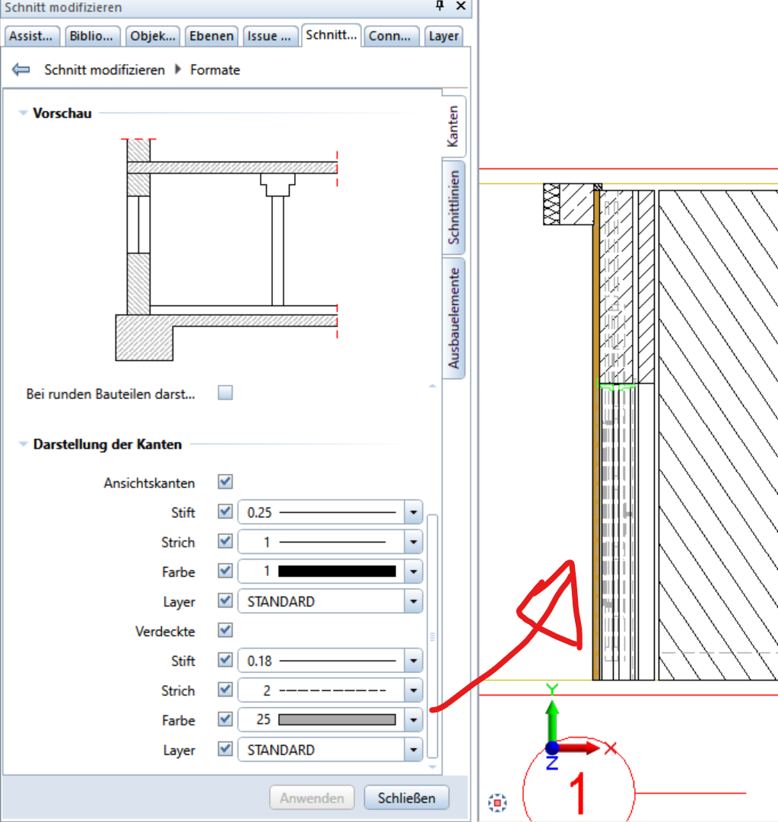
Task: Click the back arrow next to Schnitt modifizieren
Action: coord(21,70)
